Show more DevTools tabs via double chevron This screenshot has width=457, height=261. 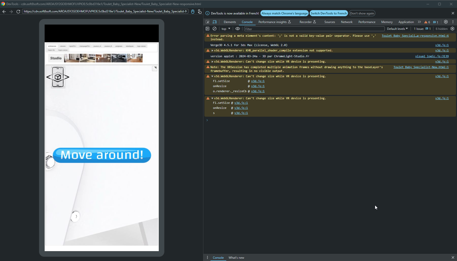click(419, 22)
